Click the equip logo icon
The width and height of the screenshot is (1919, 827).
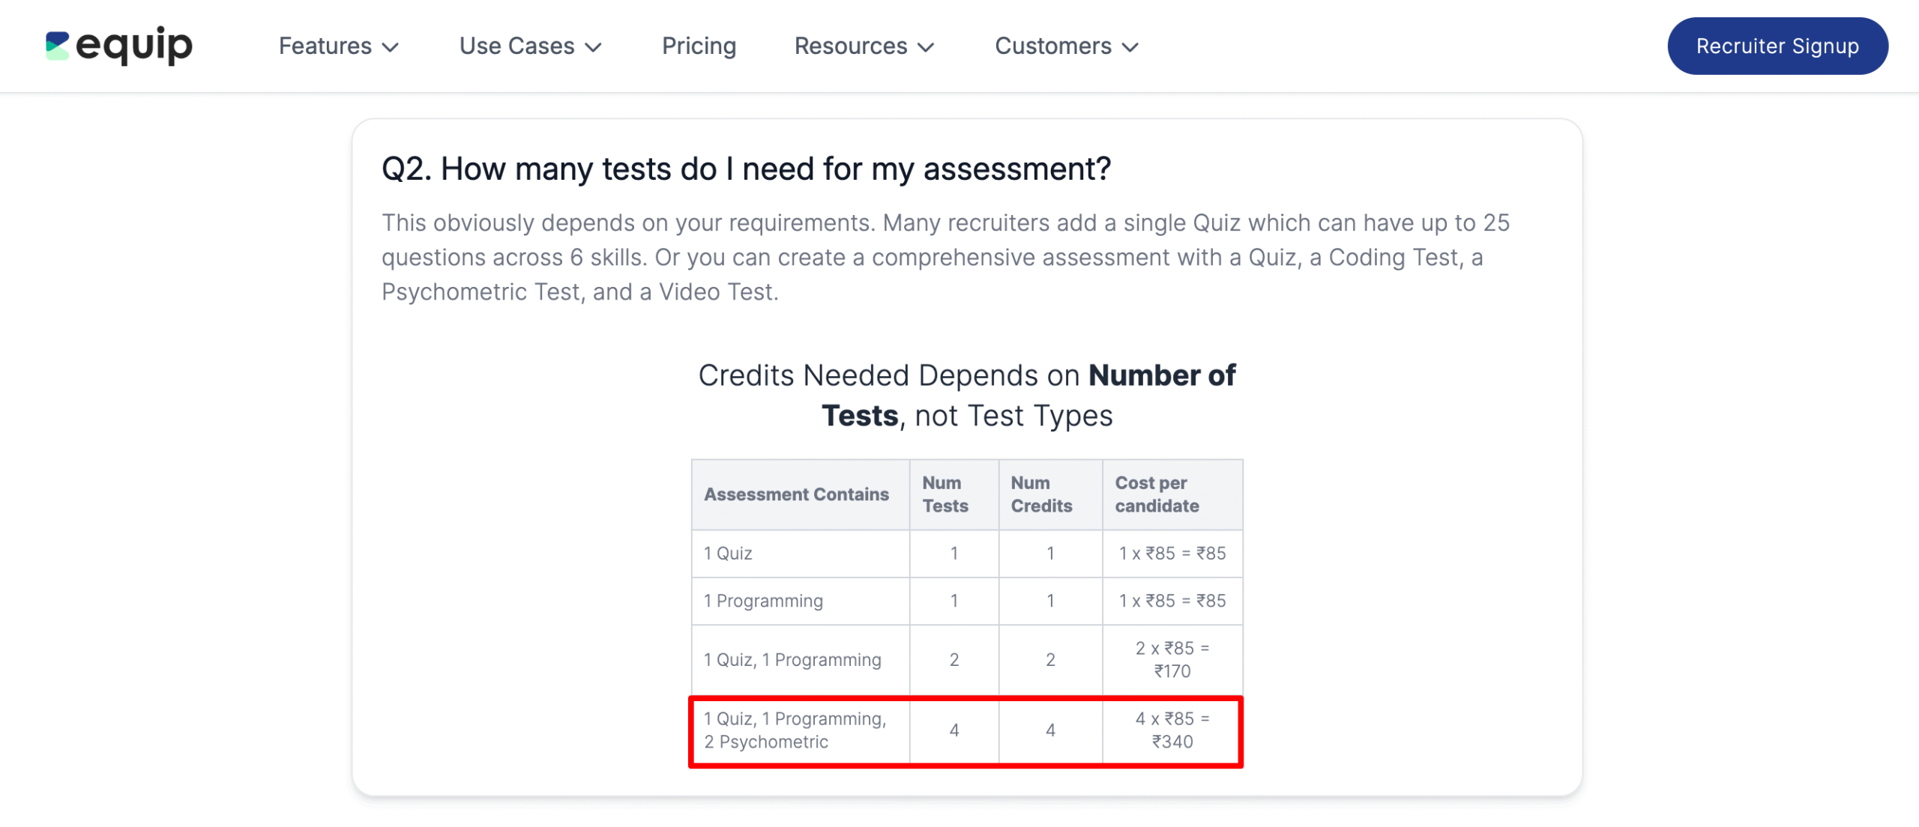57,46
